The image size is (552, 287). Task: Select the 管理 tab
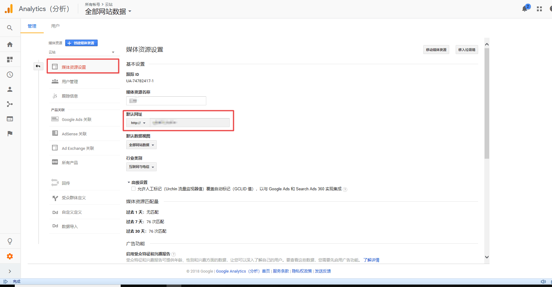pos(32,26)
